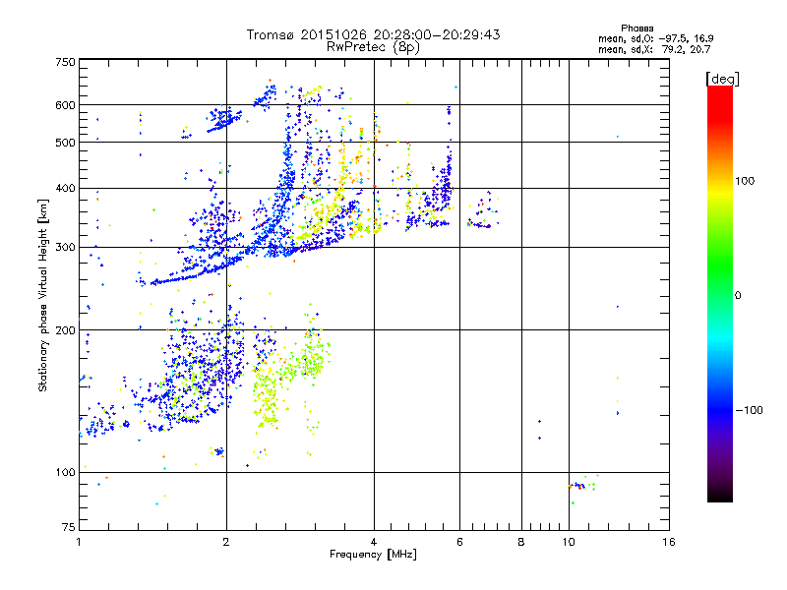This screenshot has width=787, height=590.
Task: Click the title "Tromsø 20151026 20:28:00-20:29:43"
Action: [373, 34]
